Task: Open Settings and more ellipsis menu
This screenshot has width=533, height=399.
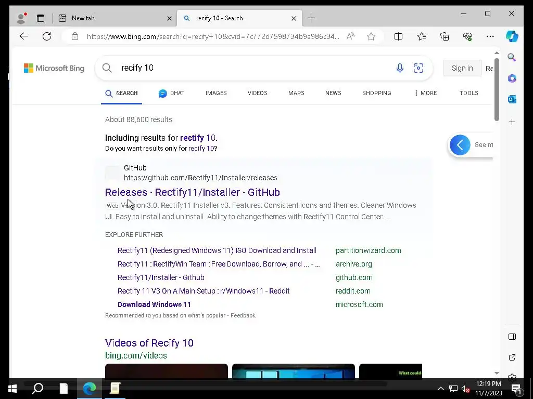Action: [490, 36]
